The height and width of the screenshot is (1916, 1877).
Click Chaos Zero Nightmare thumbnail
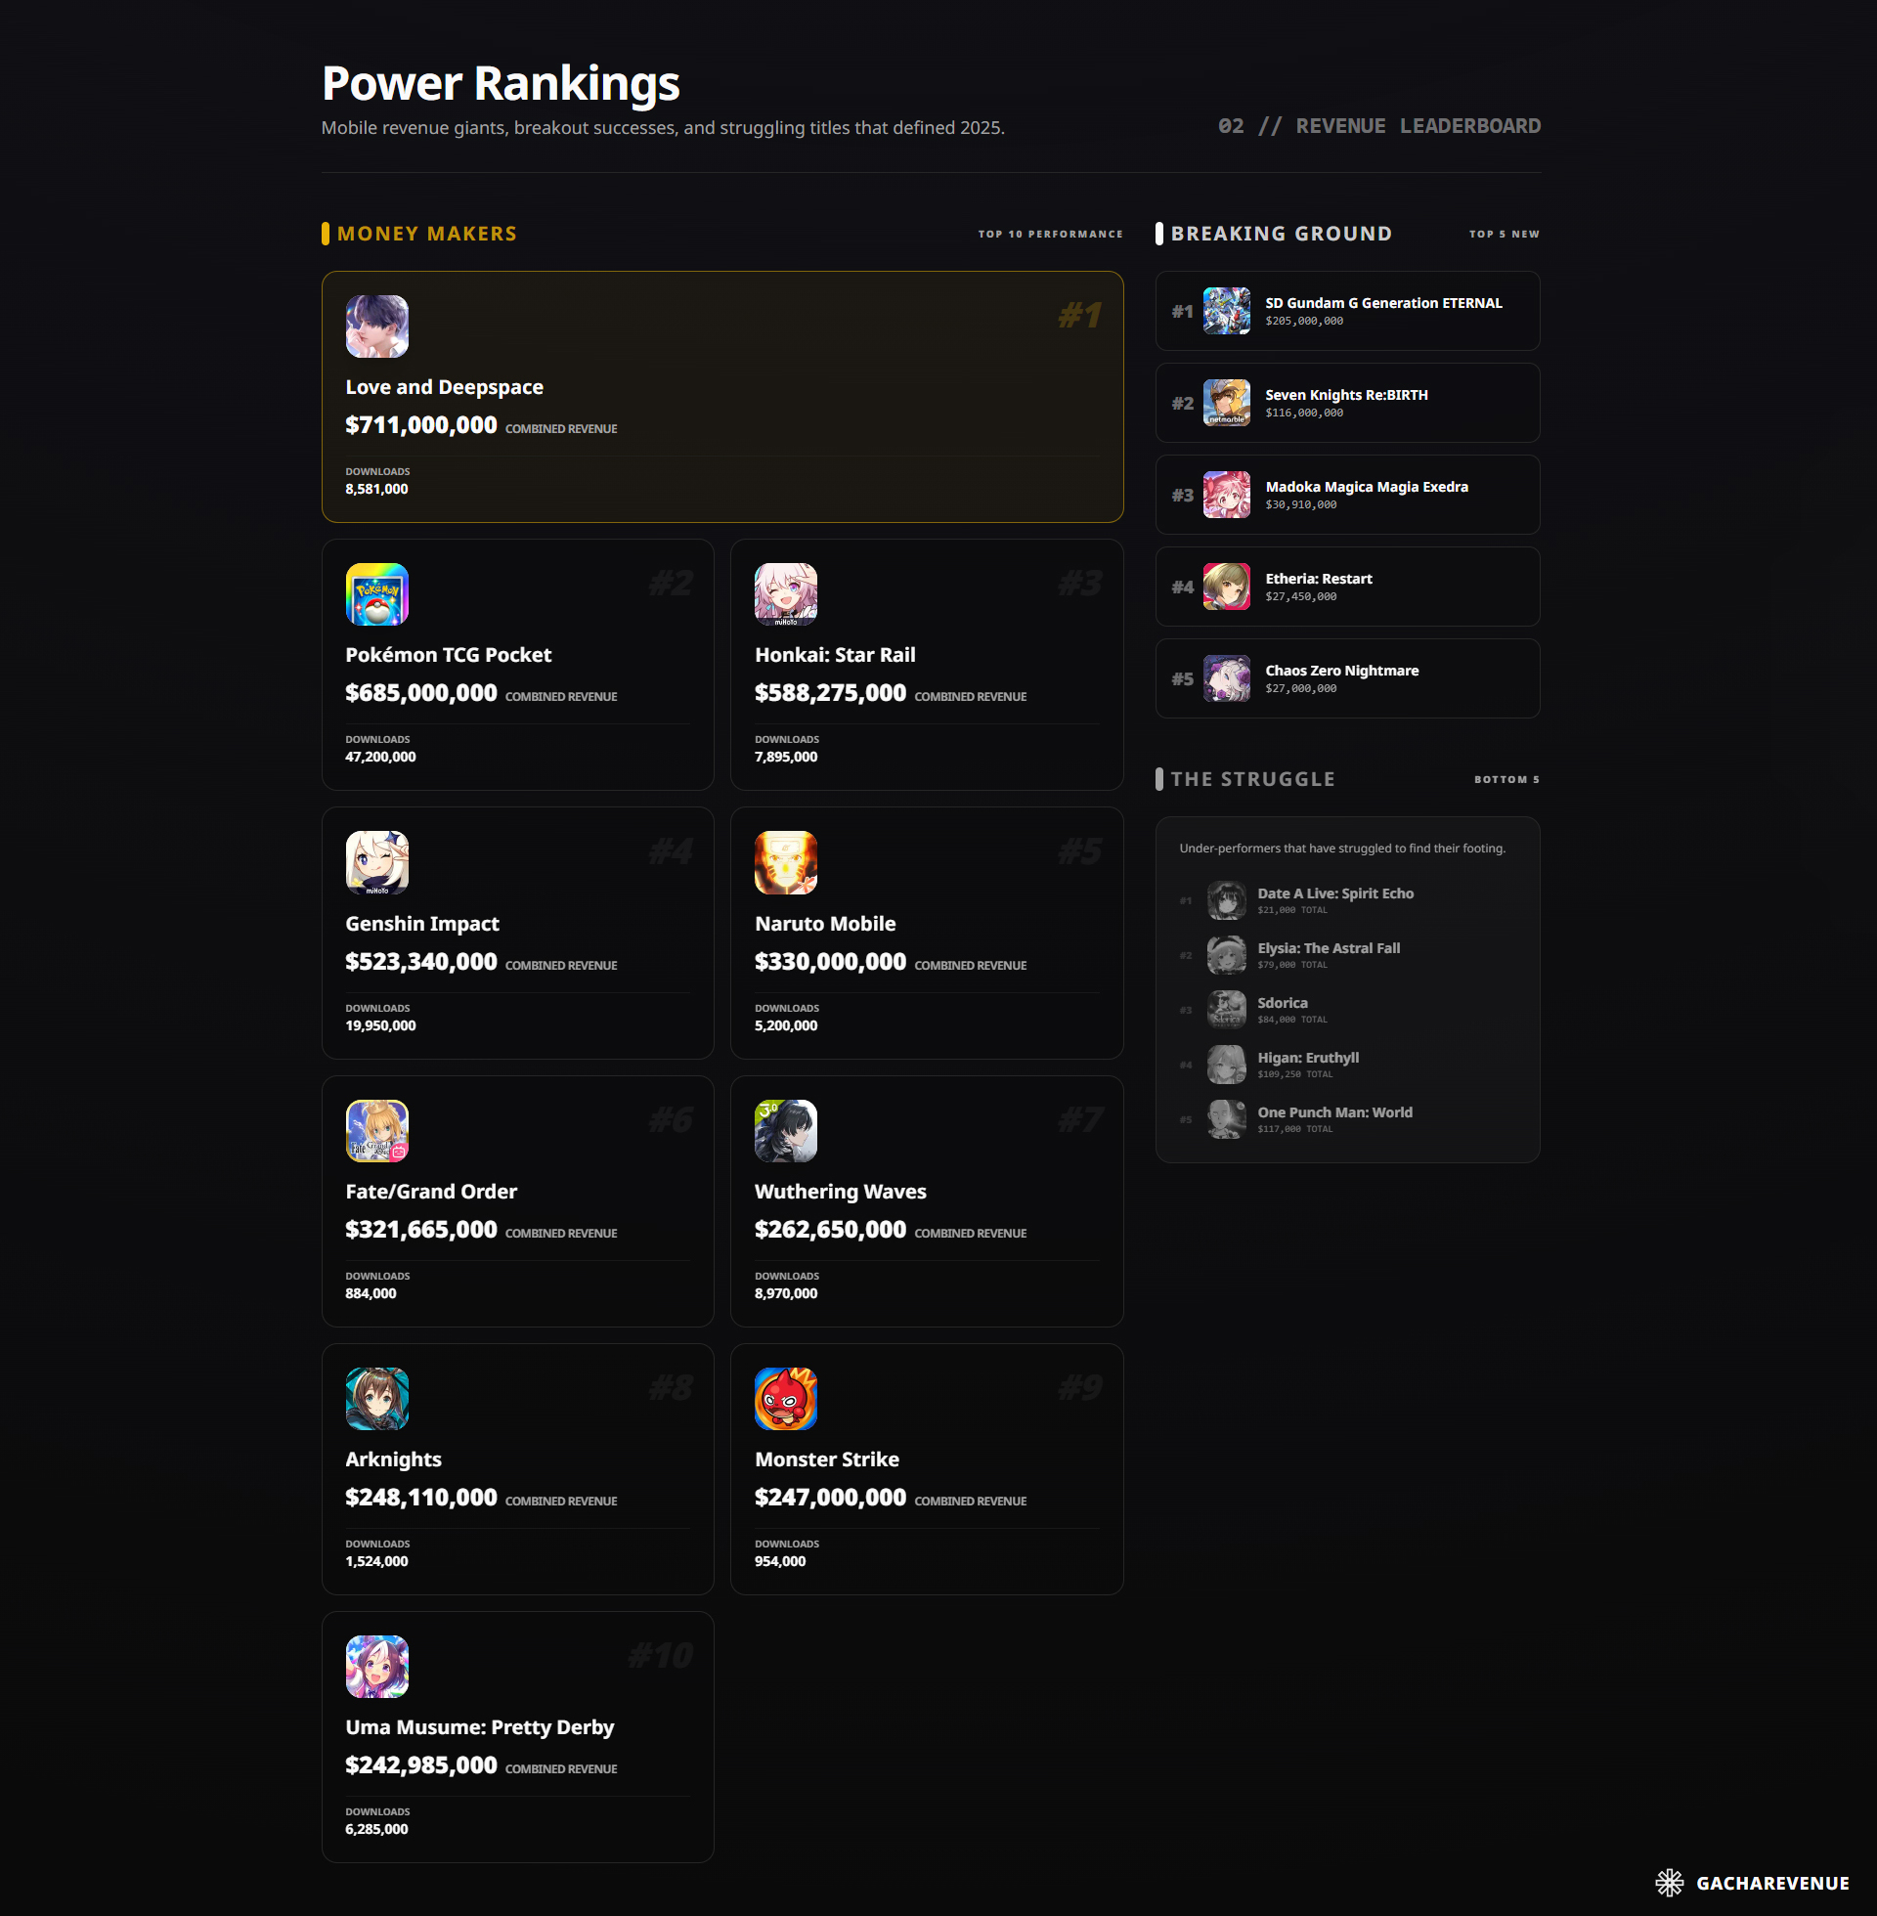(x=1226, y=678)
